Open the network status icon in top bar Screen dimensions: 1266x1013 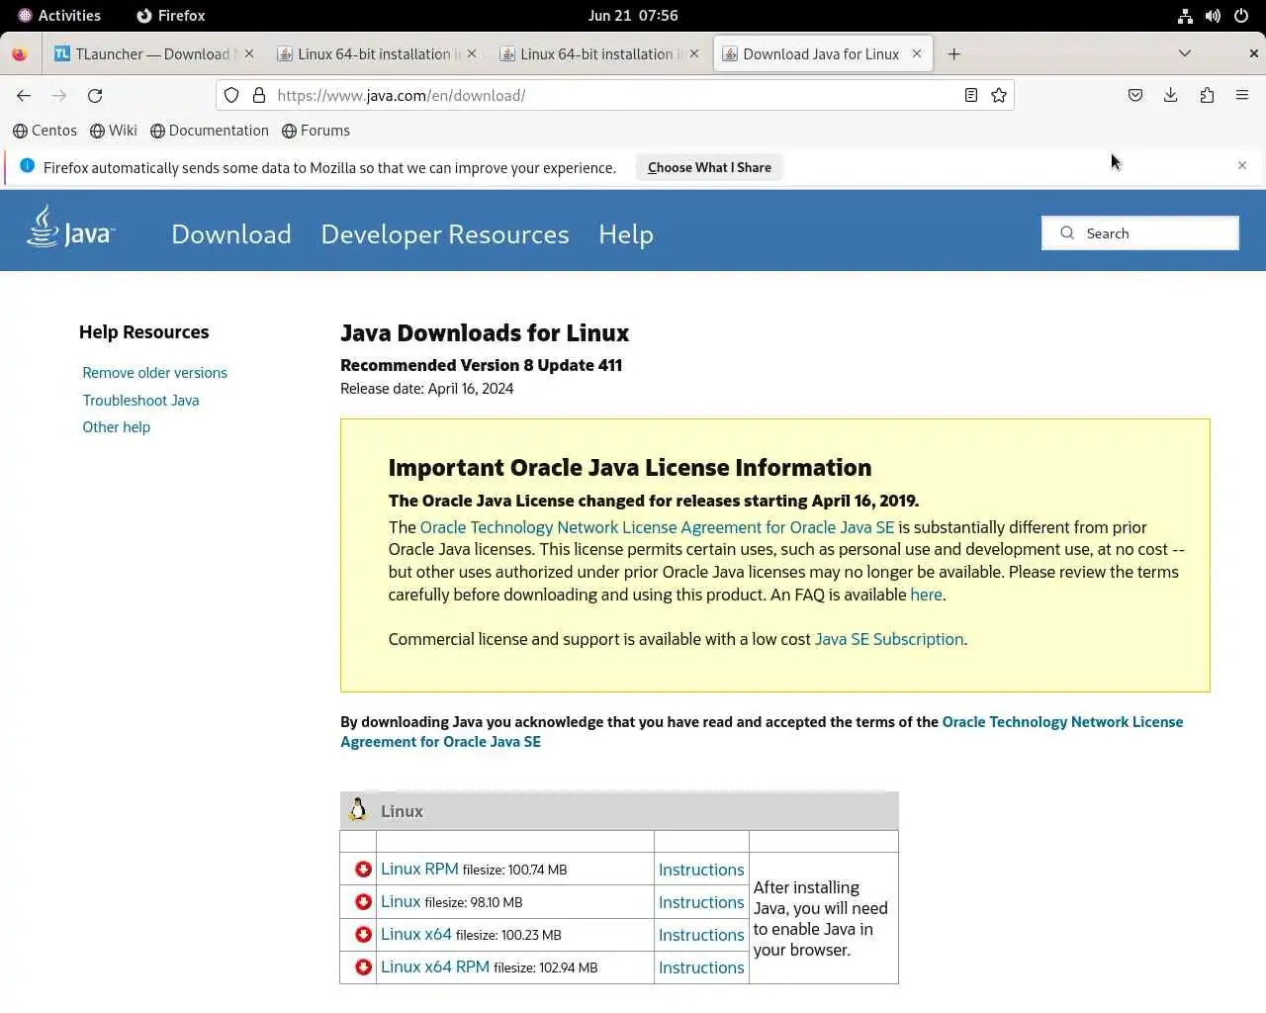(x=1185, y=16)
